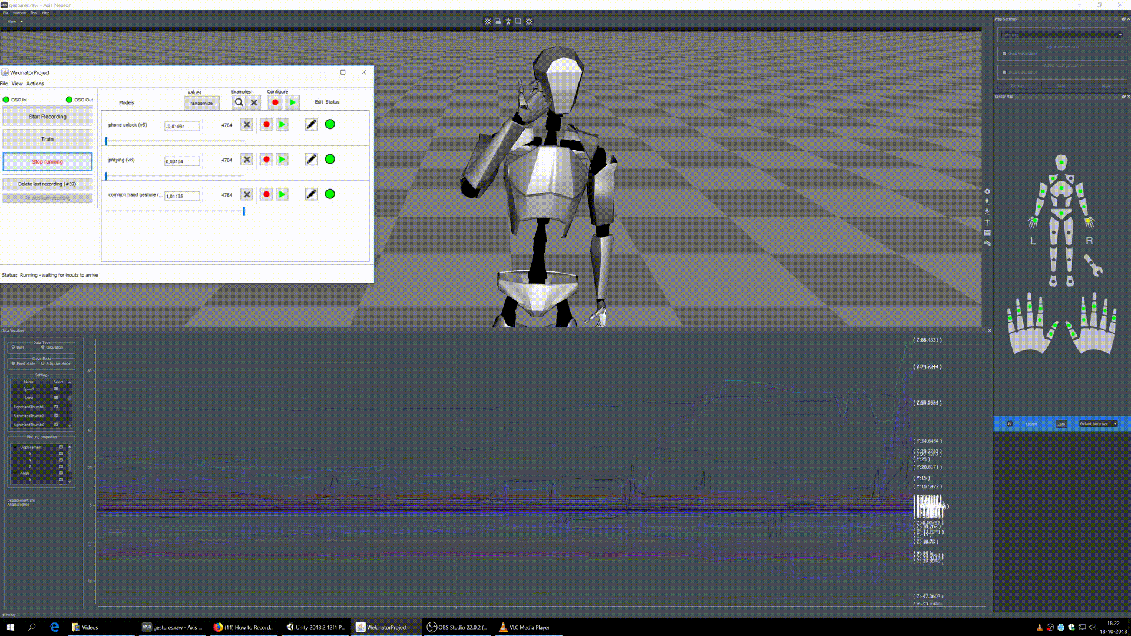Open Unity from the taskbar
Viewport: 1131px width, 636px height.
pos(316,627)
